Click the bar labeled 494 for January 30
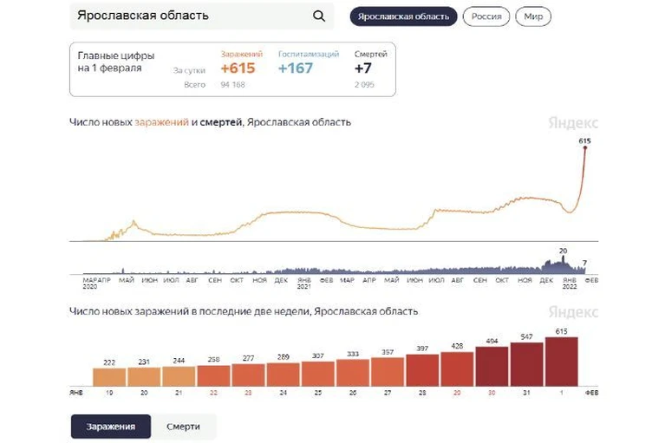The width and height of the screenshot is (665, 443). (x=492, y=367)
